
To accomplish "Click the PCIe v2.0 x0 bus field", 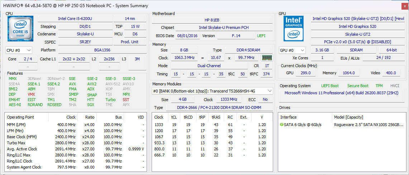I will [357, 42].
